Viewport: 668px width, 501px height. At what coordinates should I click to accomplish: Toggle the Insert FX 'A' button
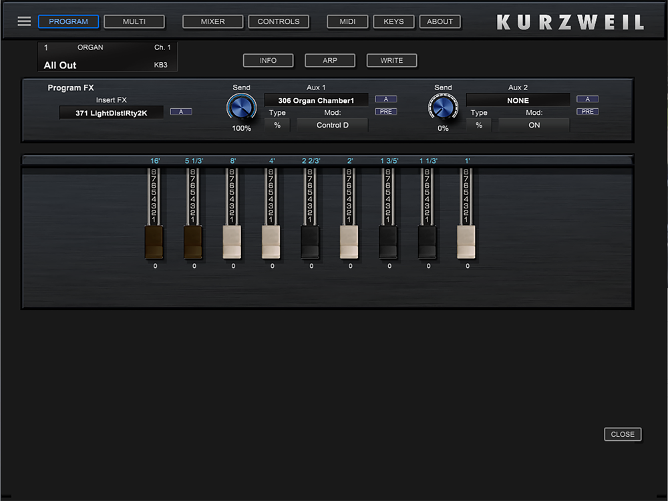181,112
